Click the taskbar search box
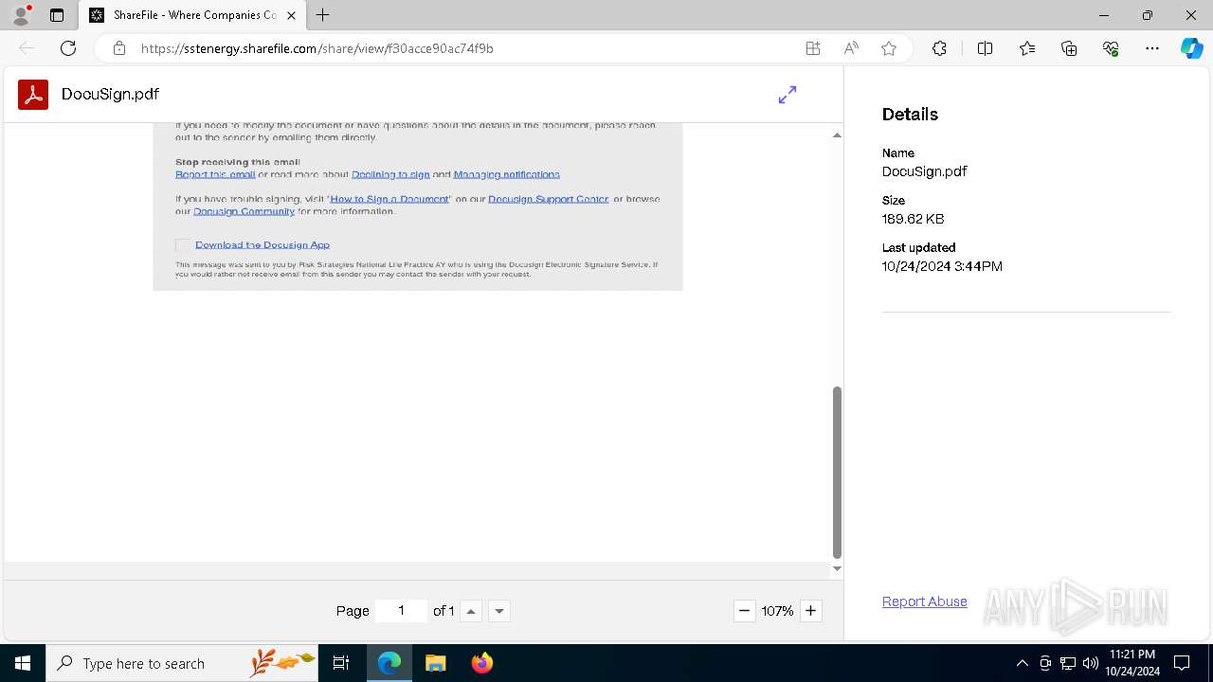 point(182,663)
